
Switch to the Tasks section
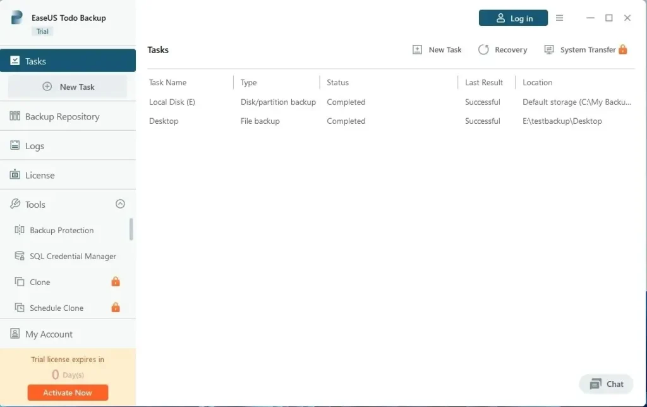pyautogui.click(x=36, y=61)
